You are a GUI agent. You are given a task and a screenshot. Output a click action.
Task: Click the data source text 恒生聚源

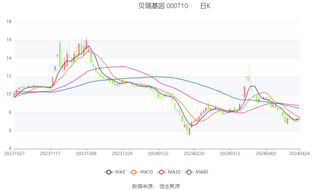(170, 186)
